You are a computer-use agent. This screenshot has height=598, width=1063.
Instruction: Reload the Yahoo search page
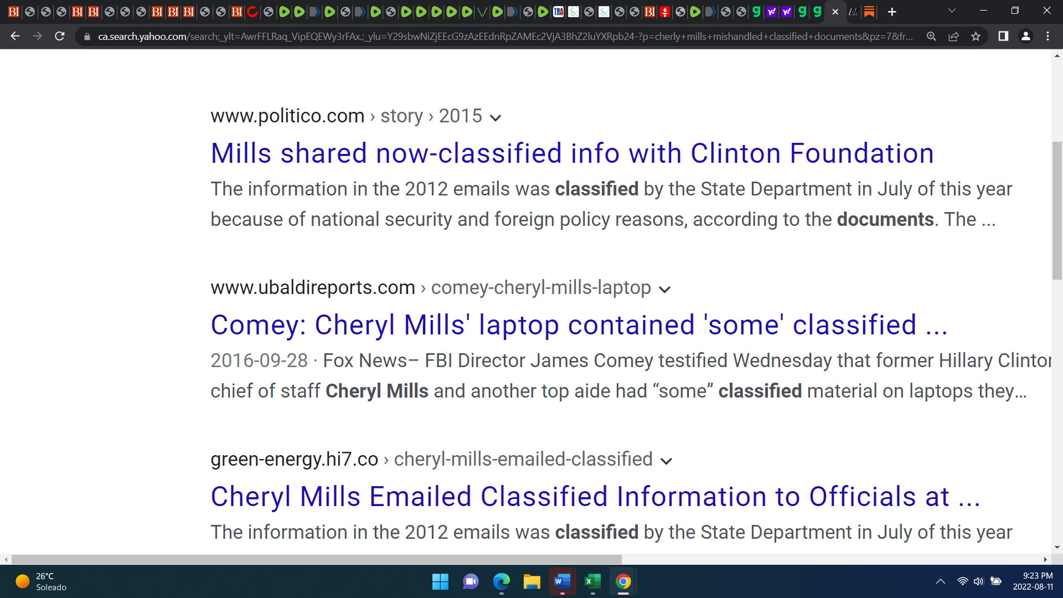(60, 37)
